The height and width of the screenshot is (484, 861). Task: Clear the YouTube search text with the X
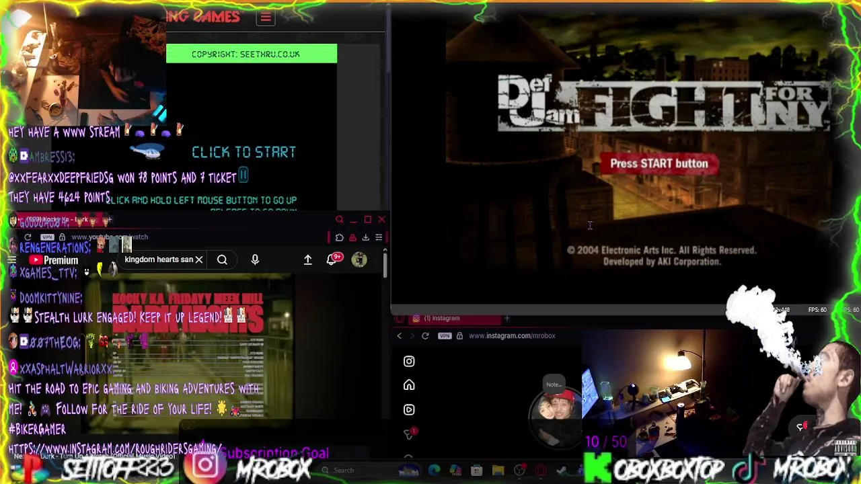pos(198,259)
